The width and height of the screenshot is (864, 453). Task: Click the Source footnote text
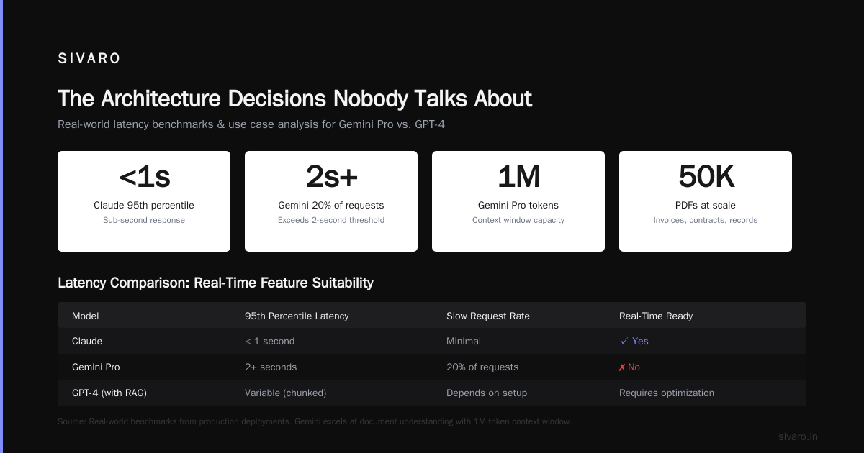pos(315,421)
